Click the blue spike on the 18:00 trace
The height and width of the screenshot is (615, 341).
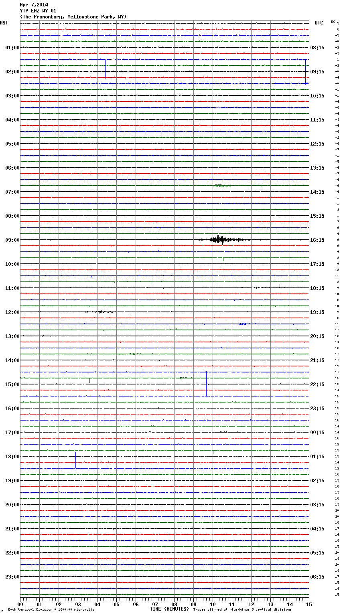click(75, 460)
